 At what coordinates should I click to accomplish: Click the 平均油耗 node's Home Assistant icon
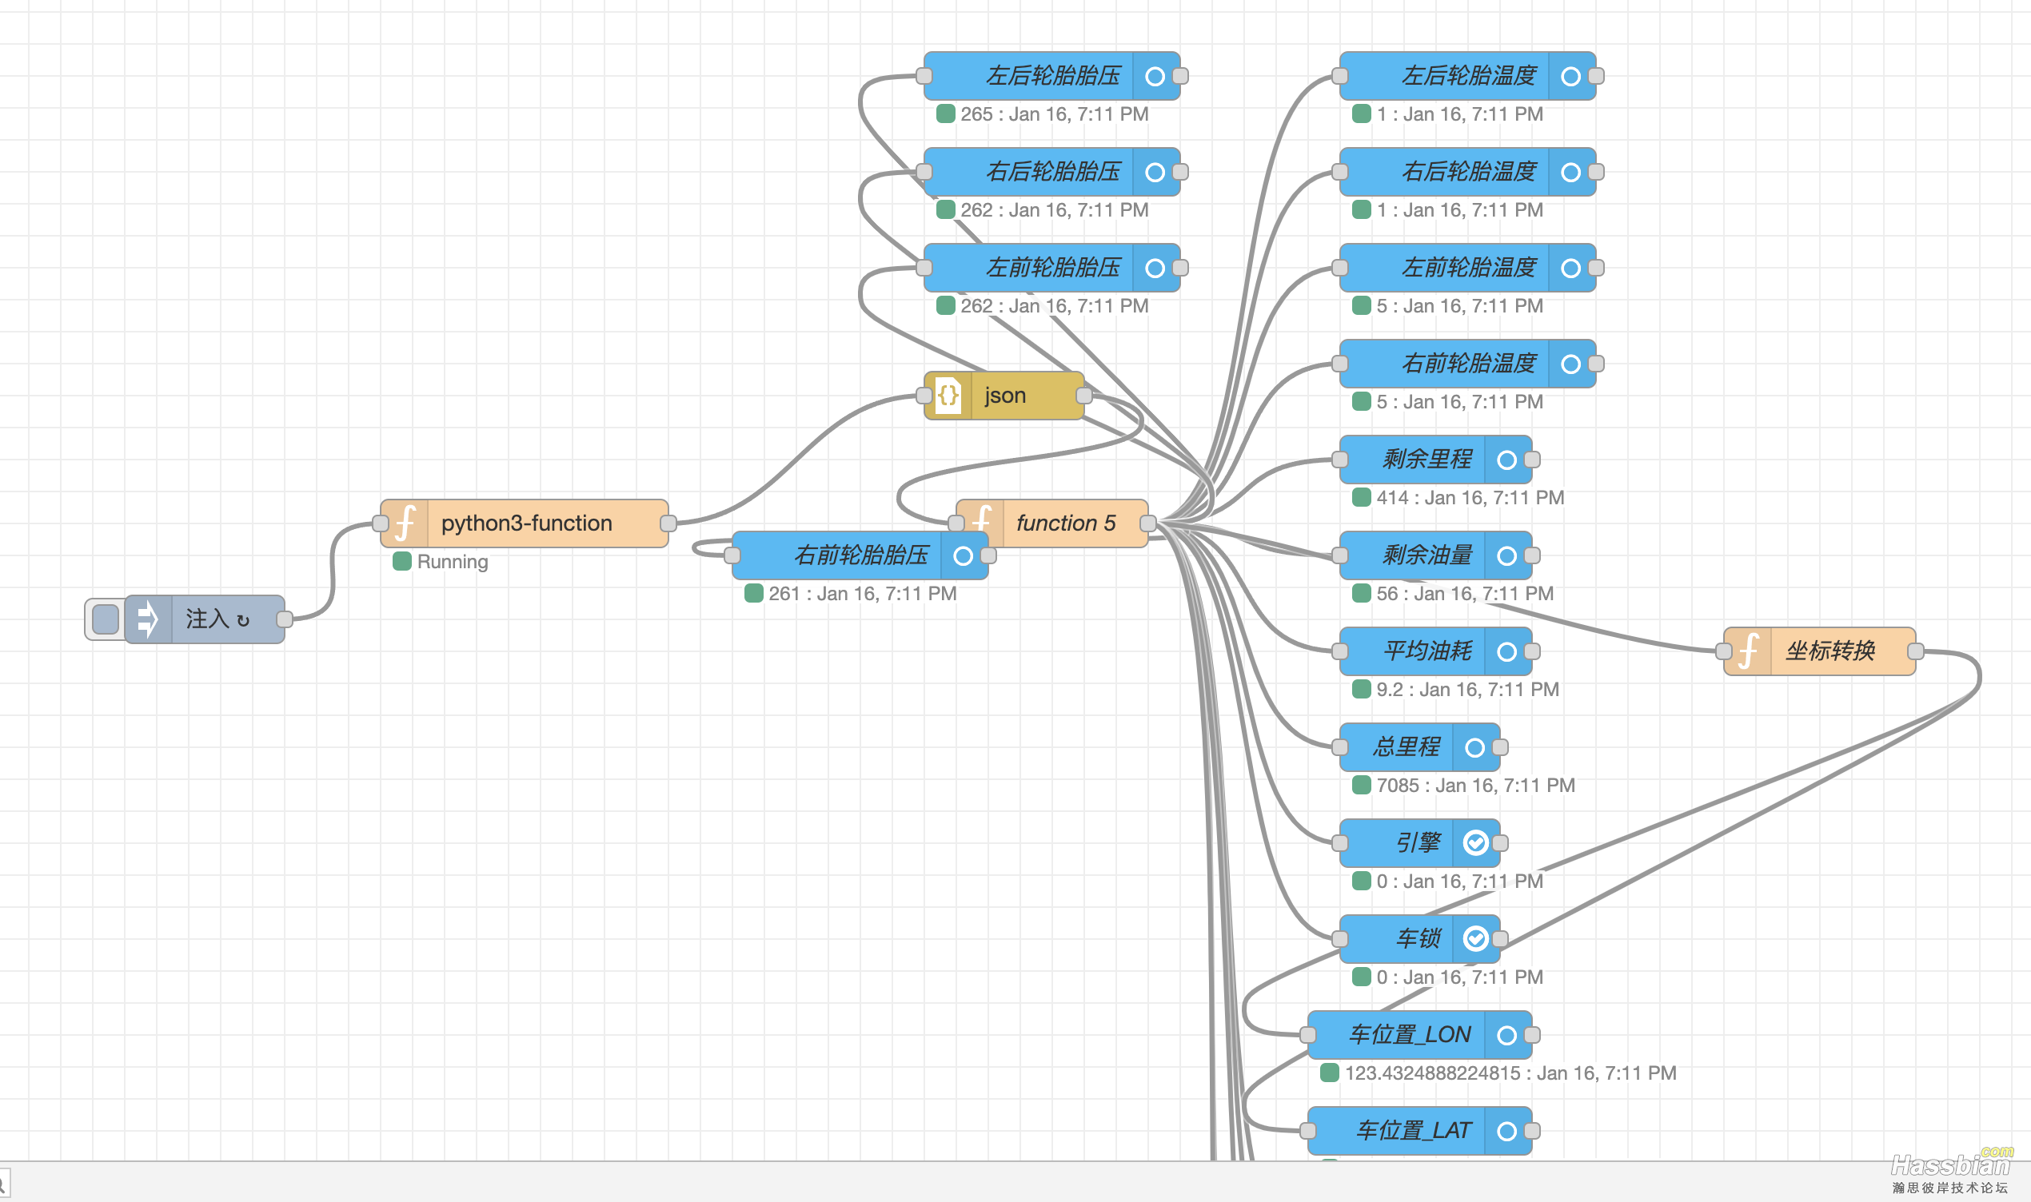pos(1506,651)
